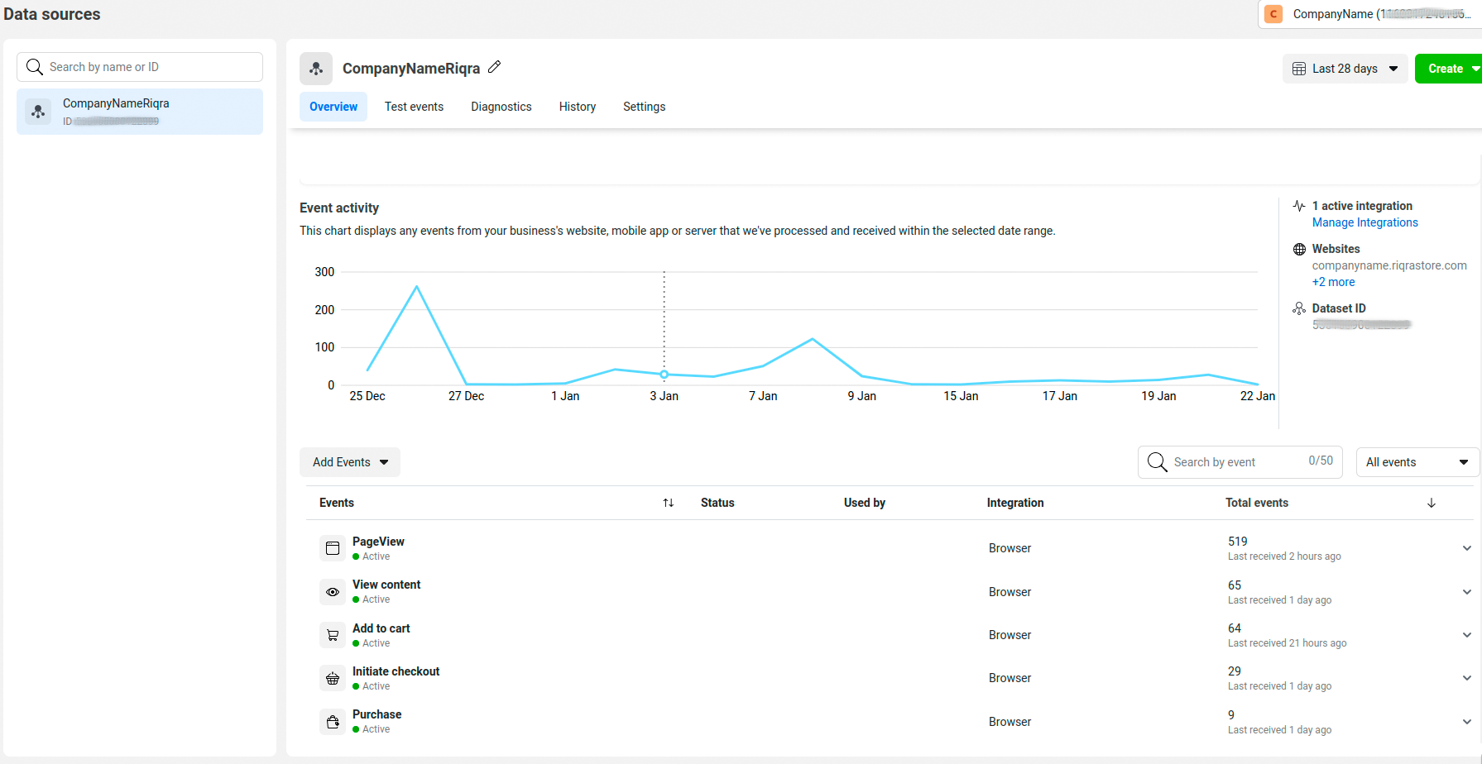Click the 3 Jan data point on chart
Viewport: 1482px width, 764px height.
664,375
